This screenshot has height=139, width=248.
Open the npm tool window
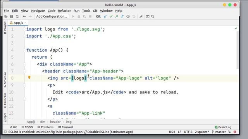point(5,117)
